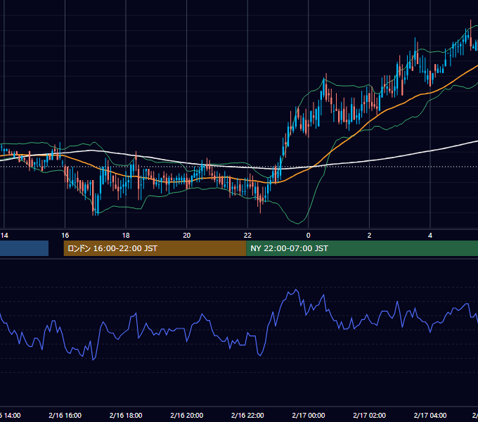Image resolution: width=478 pixels, height=422 pixels.
Task: Click the 2/16 16:00 time label
Action: (65, 415)
